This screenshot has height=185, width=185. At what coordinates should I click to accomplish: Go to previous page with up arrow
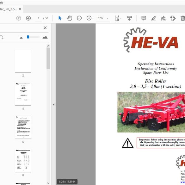coord(19,18)
